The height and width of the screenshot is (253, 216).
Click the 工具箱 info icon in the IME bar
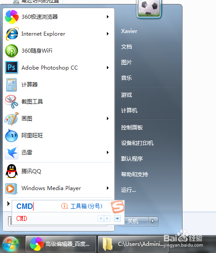coord(64,206)
